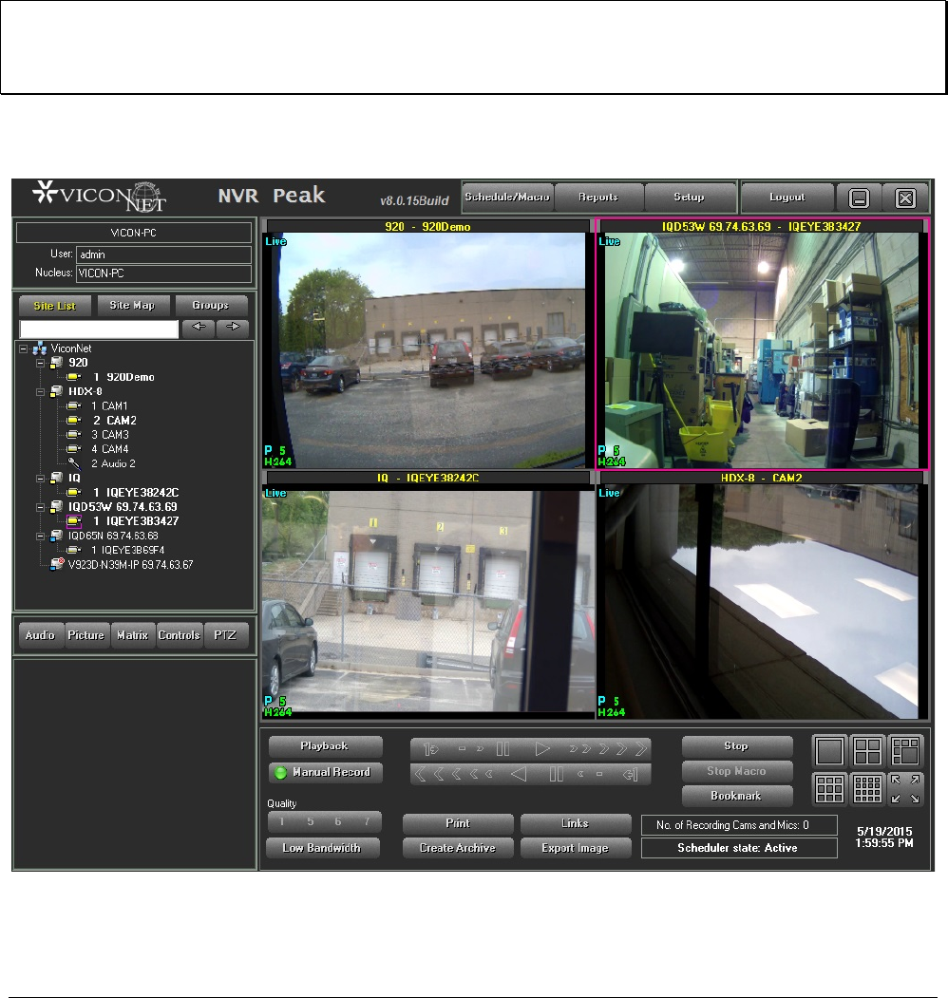Click the pause icon in the reverse transport row
Viewport: 948px width, 998px height.
556,775
